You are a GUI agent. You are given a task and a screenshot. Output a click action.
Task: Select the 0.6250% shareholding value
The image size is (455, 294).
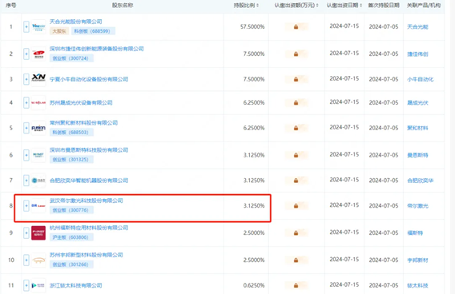[254, 285]
